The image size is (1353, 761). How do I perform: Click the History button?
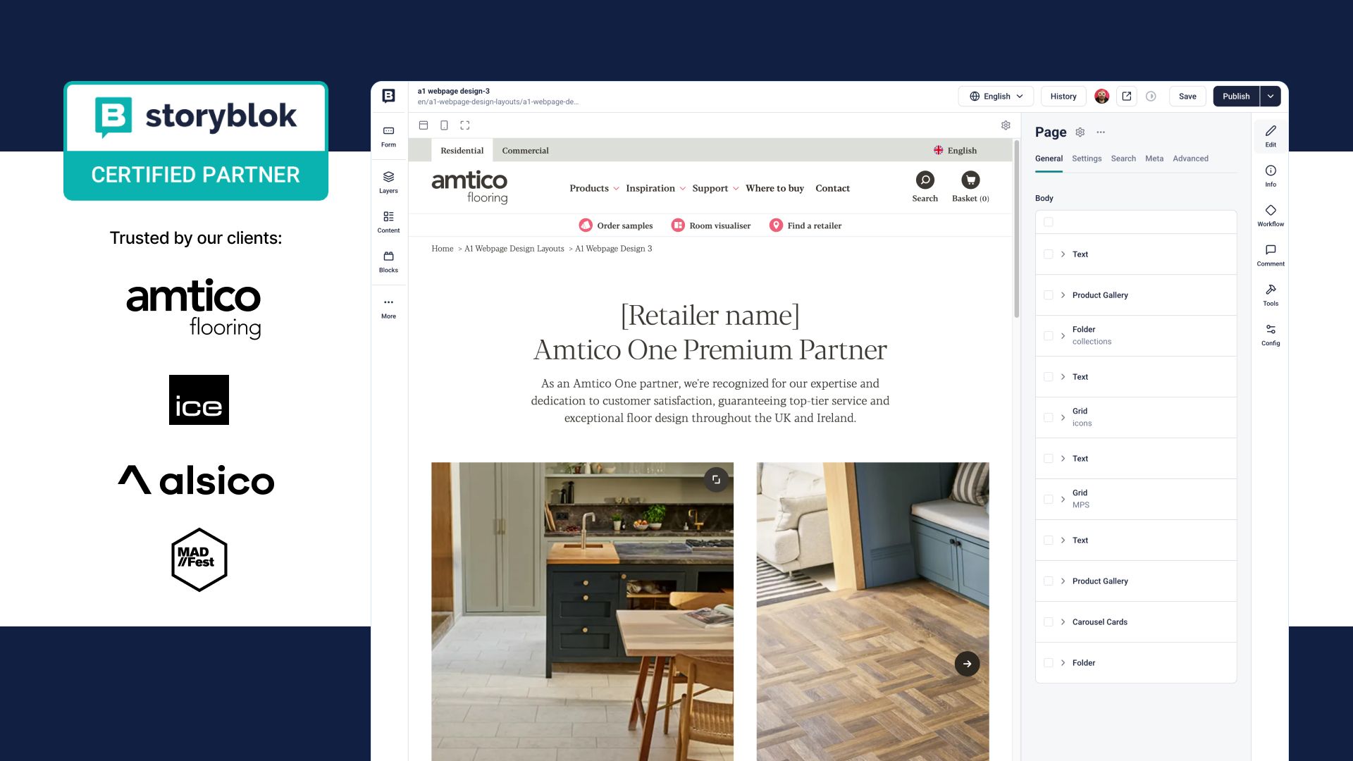pyautogui.click(x=1063, y=97)
